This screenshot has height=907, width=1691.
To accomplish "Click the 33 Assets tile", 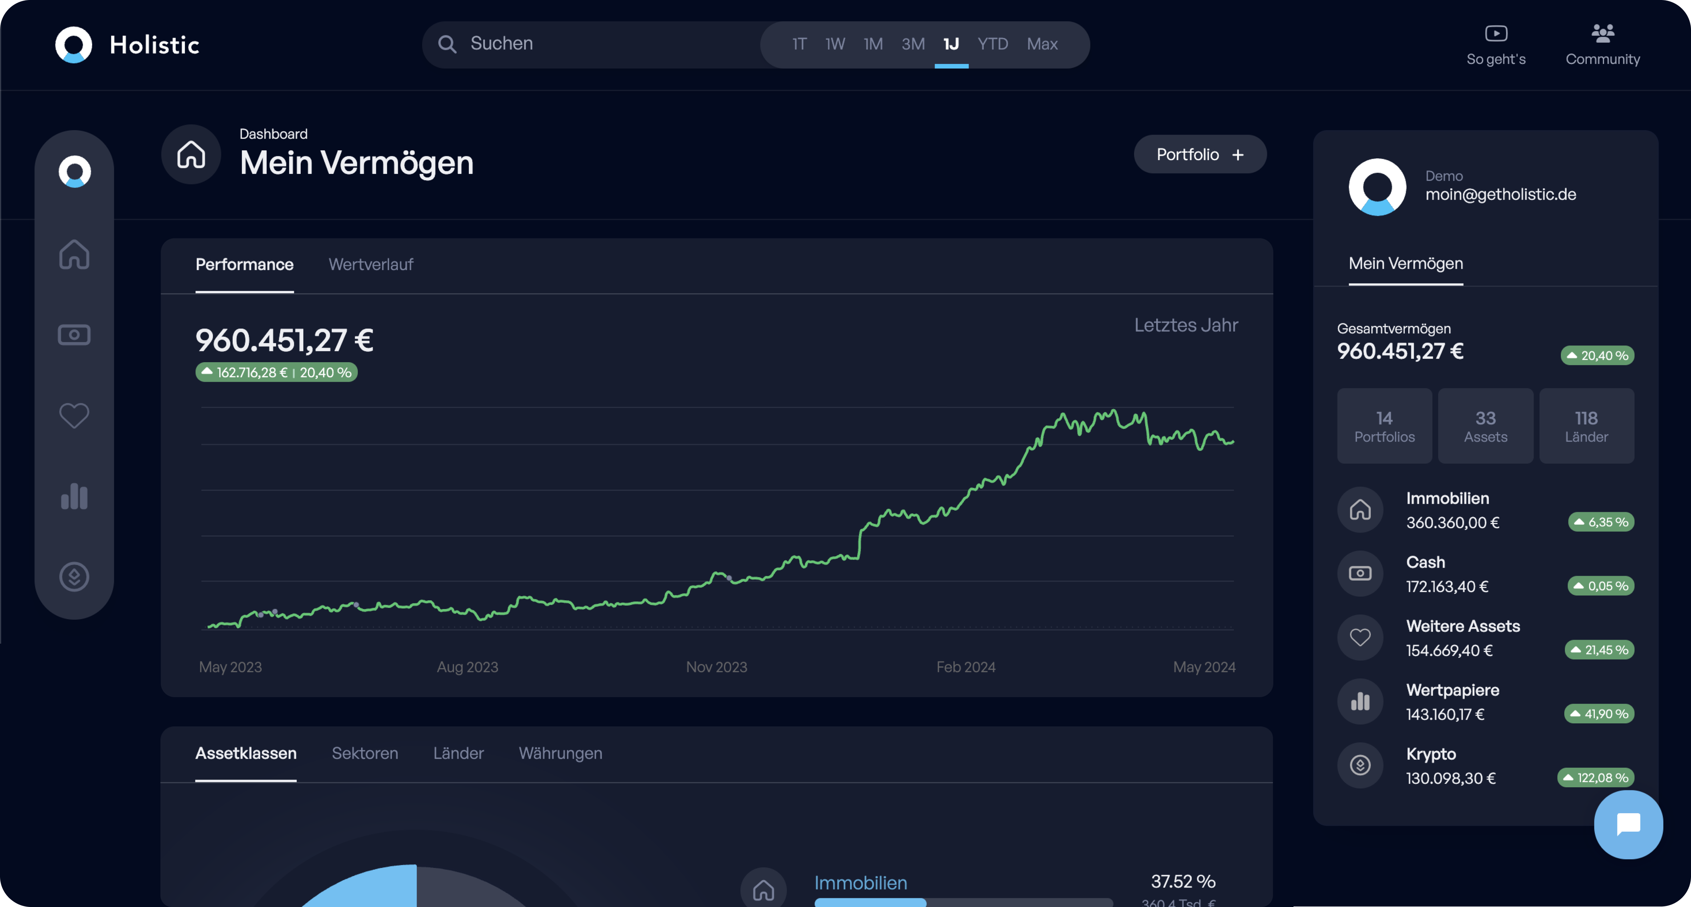I will pyautogui.click(x=1486, y=426).
